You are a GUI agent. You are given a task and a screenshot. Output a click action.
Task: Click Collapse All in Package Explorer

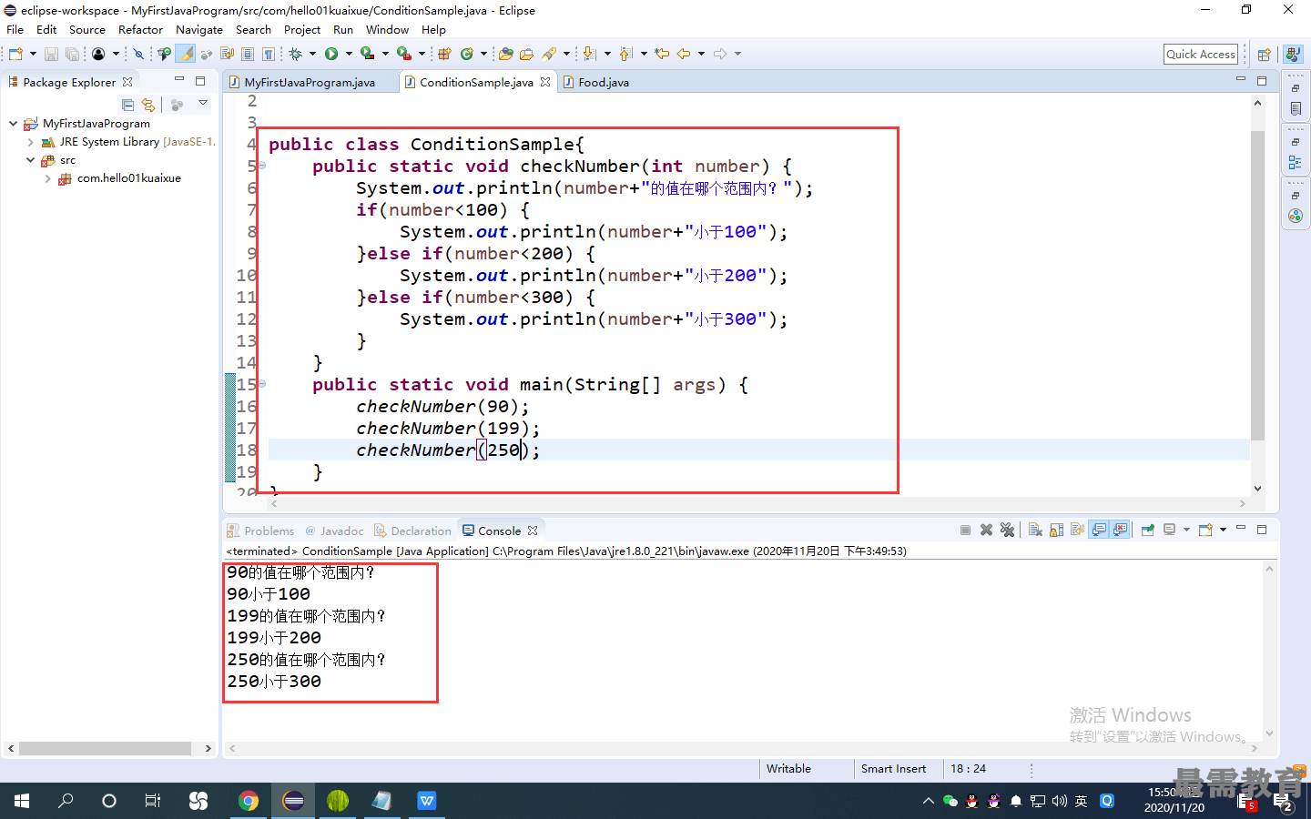tap(127, 105)
